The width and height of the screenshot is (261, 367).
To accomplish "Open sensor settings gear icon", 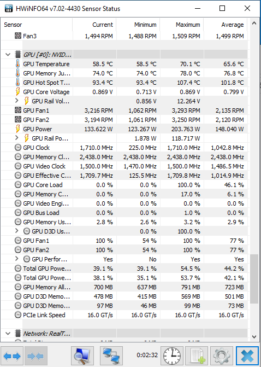I will point(222,356).
